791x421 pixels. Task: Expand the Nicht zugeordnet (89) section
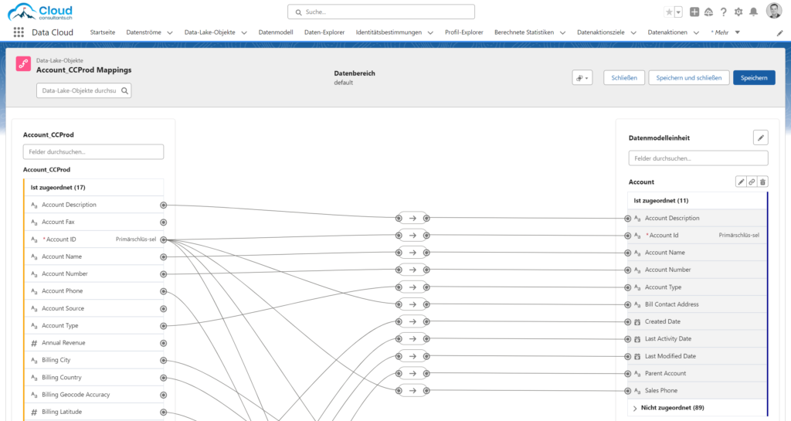[x=635, y=407]
